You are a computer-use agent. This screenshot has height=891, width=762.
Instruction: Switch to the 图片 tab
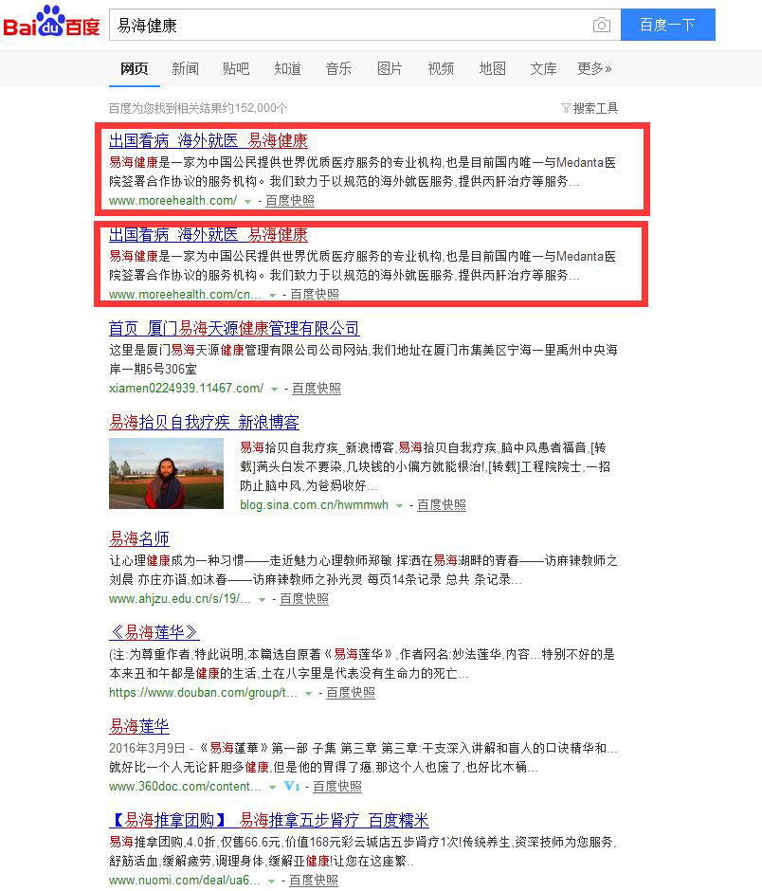coord(390,69)
